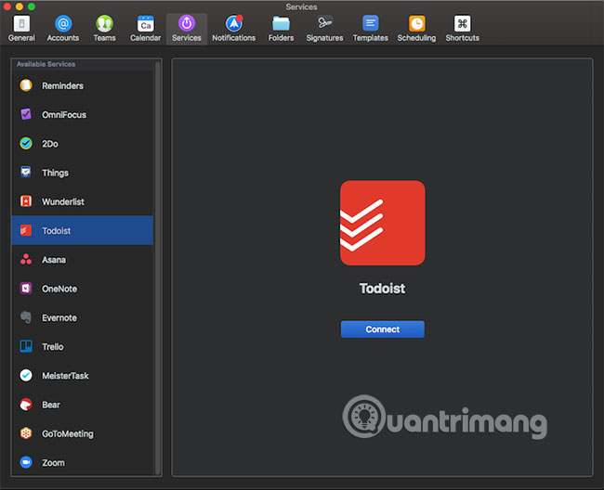Click the GoToMeeting service icon
The height and width of the screenshot is (490, 604).
pos(26,433)
